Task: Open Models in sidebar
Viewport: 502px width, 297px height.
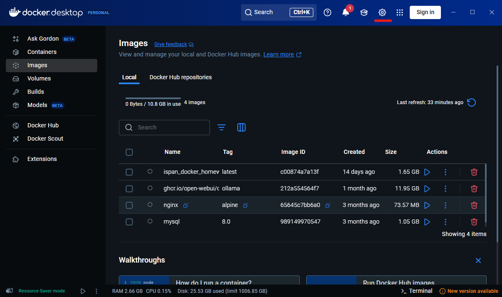Action: [x=52, y=105]
